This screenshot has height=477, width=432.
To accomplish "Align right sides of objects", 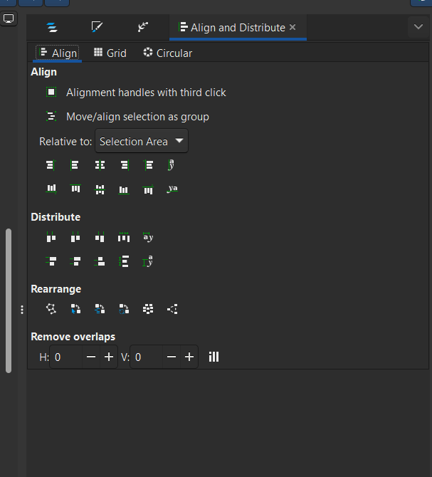I will 125,165.
